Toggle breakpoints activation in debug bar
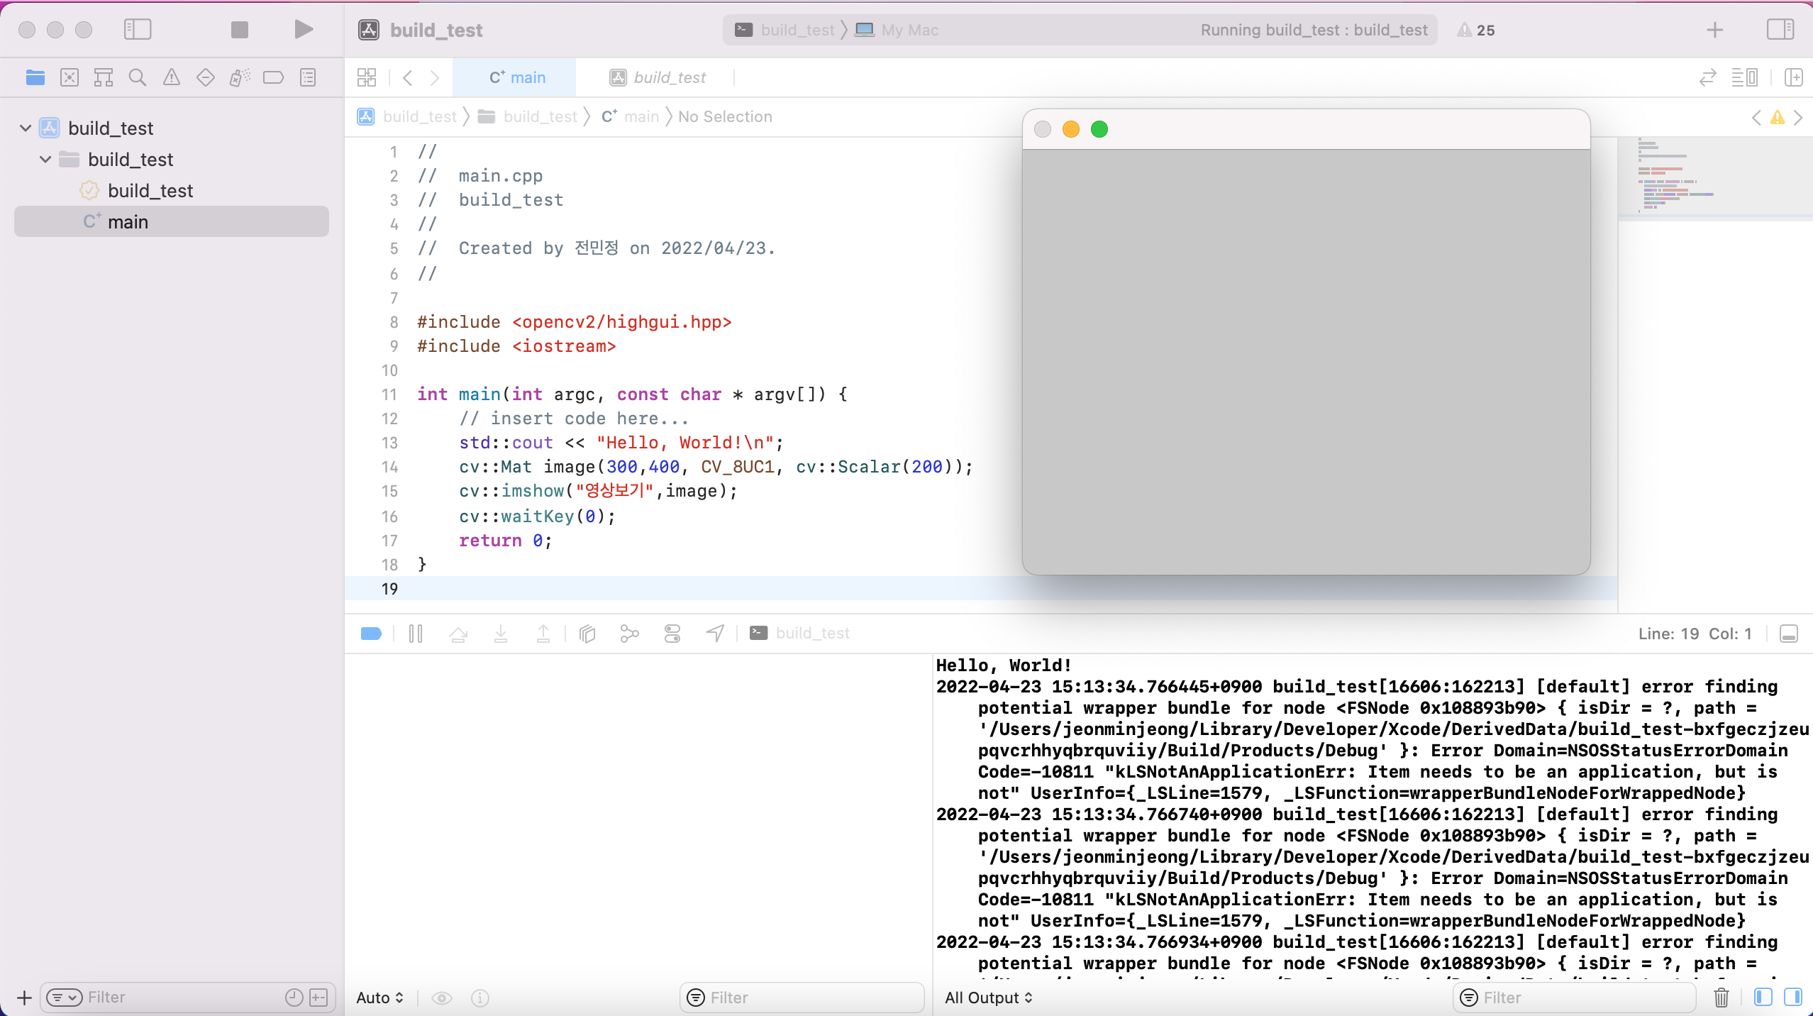Image resolution: width=1813 pixels, height=1016 pixels. click(371, 634)
